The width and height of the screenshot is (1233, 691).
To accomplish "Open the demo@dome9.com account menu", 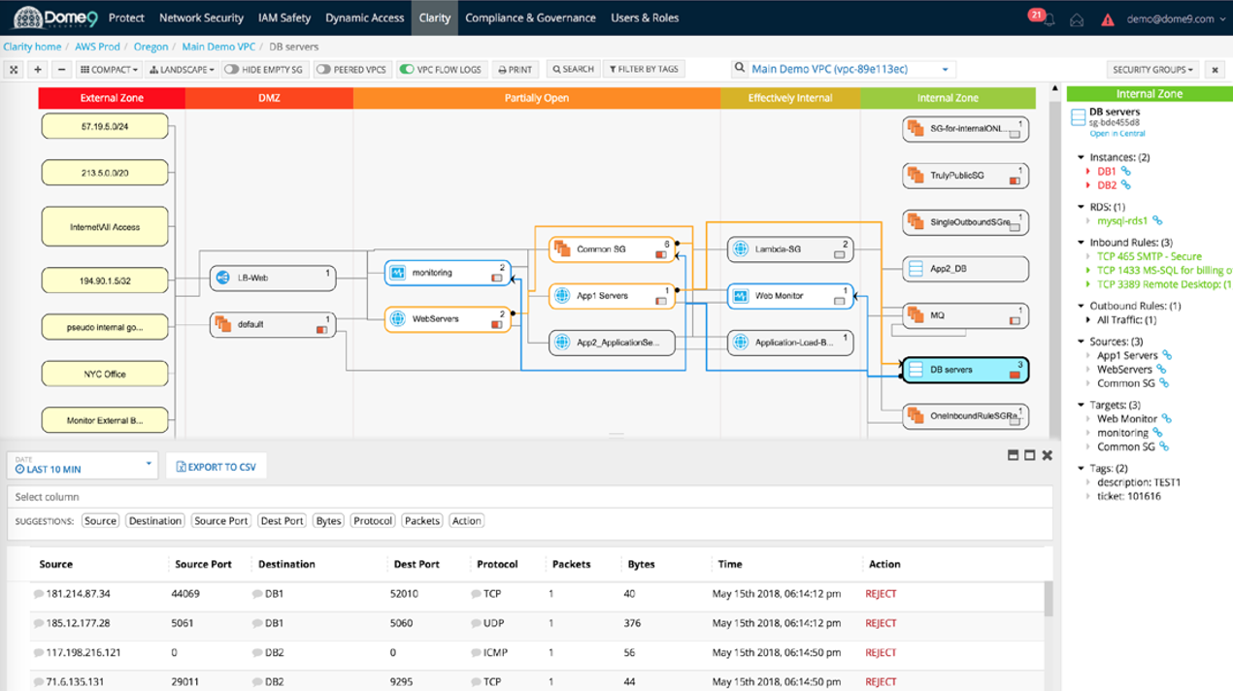I will [1176, 19].
